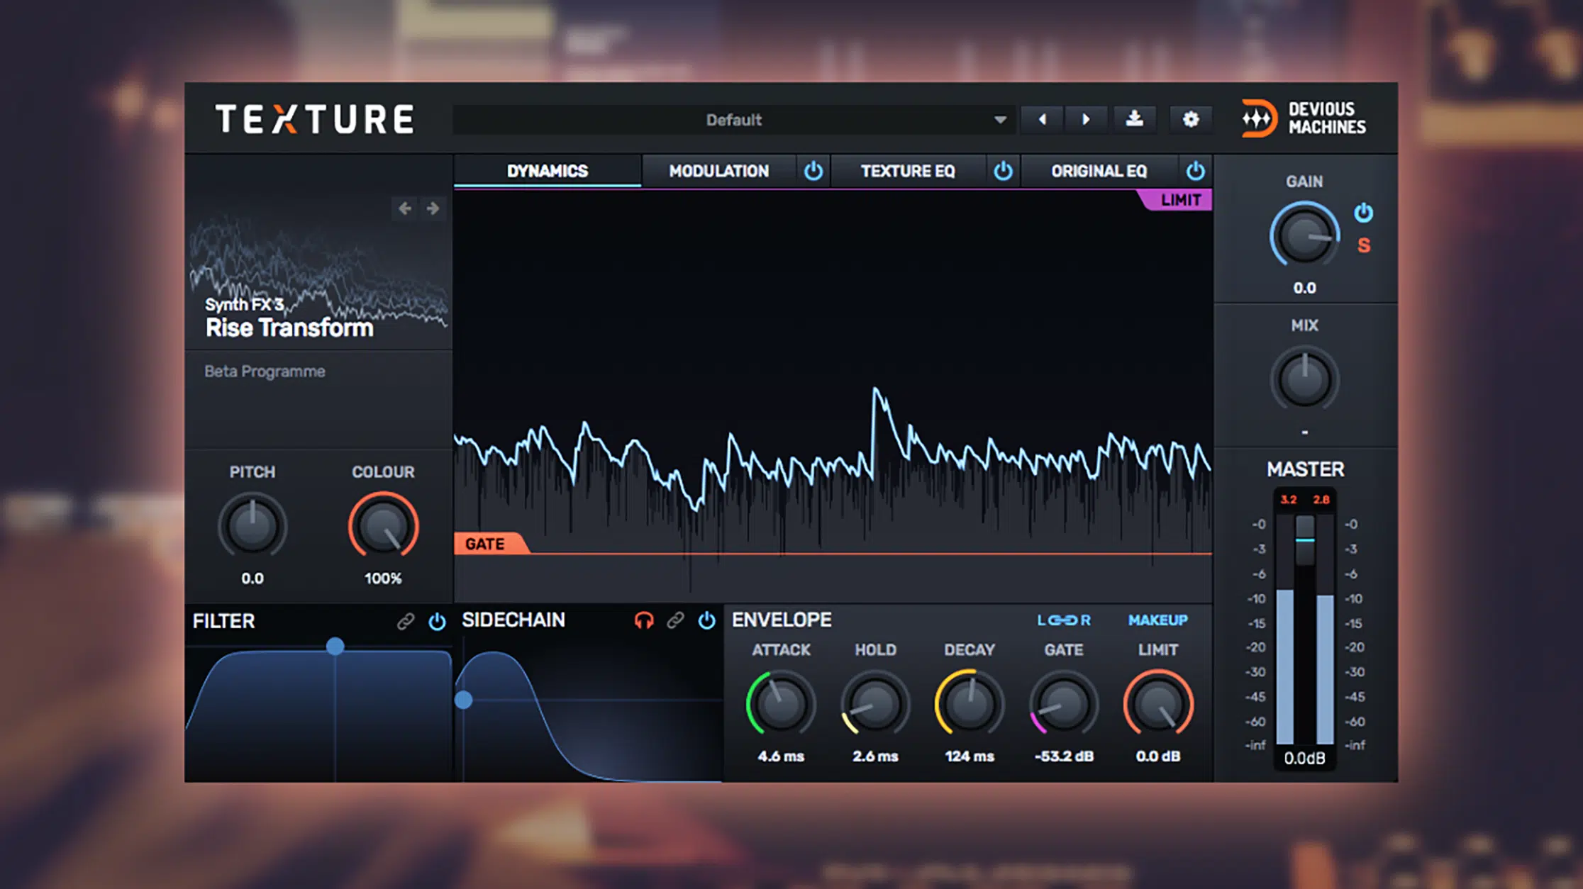Enable sidechain listen headphones icon

coord(644,621)
